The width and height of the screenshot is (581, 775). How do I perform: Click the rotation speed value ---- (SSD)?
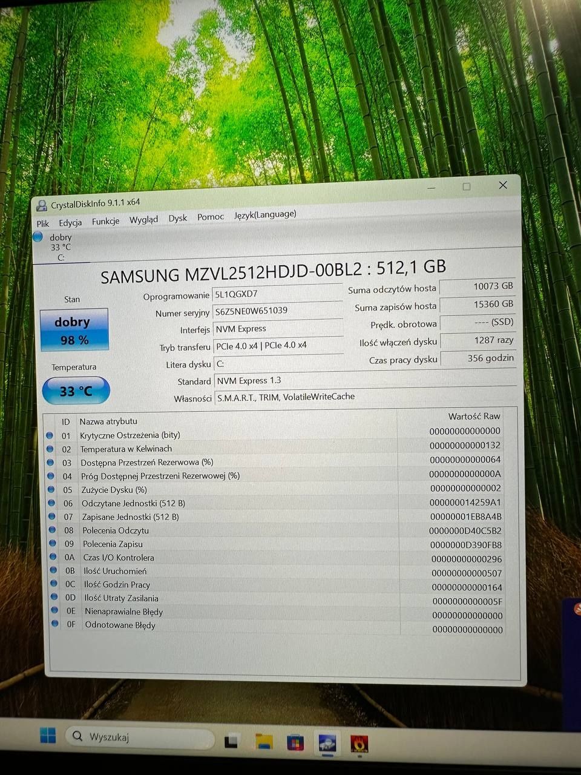coord(478,322)
